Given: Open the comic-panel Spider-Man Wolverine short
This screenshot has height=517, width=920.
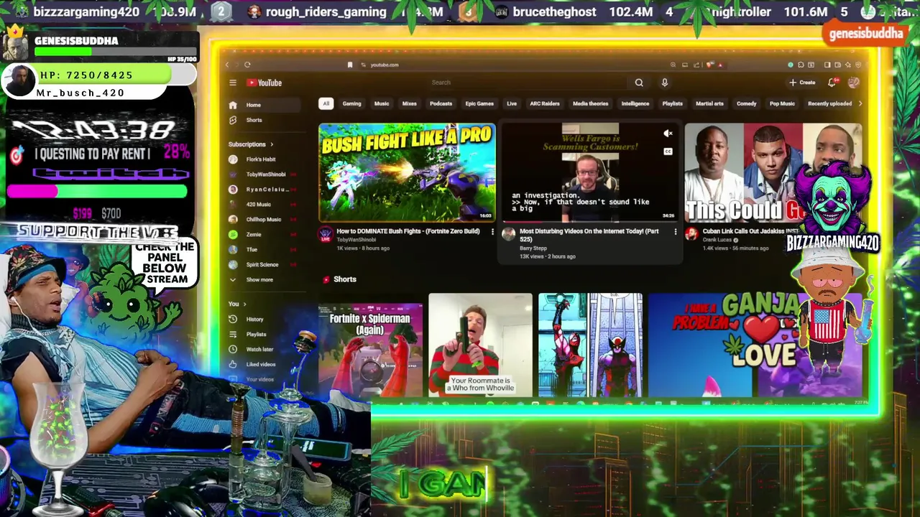Looking at the screenshot, I should [590, 345].
